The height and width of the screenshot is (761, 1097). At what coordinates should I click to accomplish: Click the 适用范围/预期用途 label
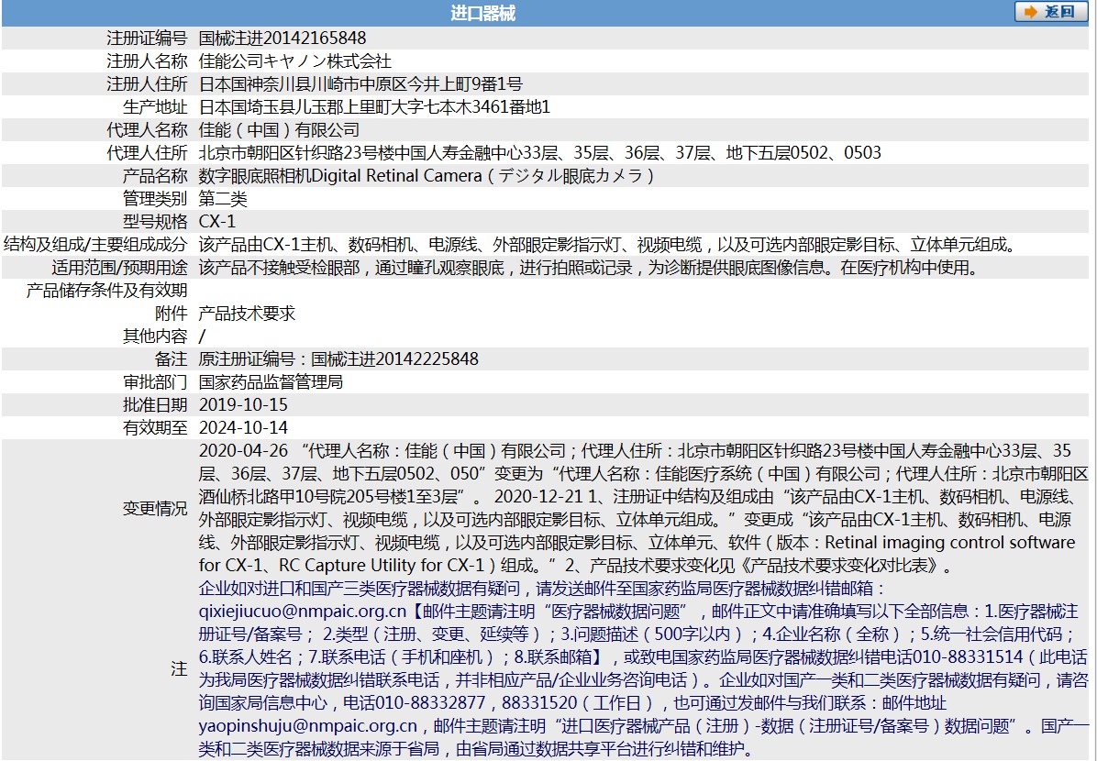tap(119, 267)
